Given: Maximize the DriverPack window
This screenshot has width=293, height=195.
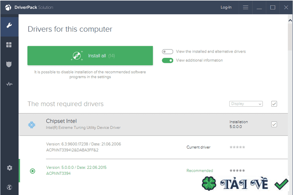Looking at the screenshot, I should [x=273, y=7].
